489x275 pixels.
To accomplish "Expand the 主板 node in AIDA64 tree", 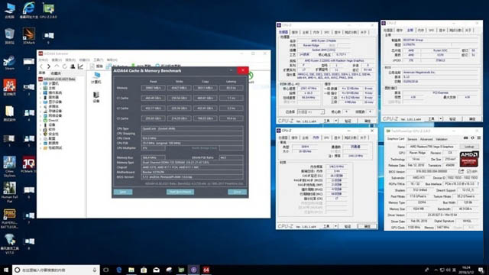I will coord(40,89).
